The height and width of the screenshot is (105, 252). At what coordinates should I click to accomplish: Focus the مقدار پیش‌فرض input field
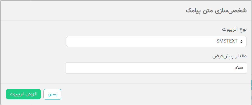[156, 68]
